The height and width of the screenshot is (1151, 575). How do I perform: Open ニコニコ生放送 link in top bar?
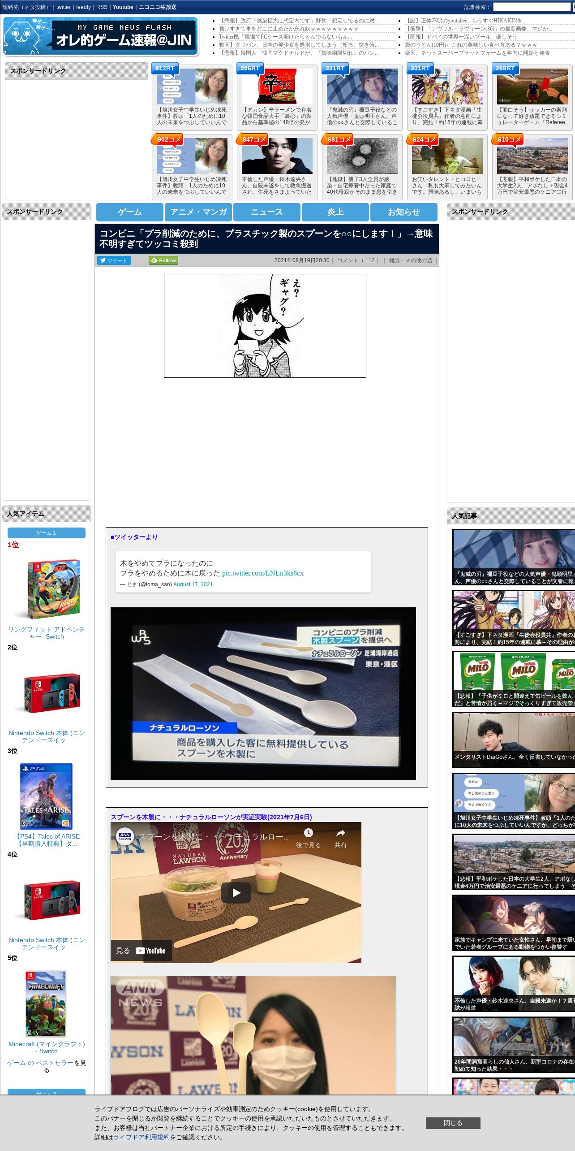coord(158,7)
